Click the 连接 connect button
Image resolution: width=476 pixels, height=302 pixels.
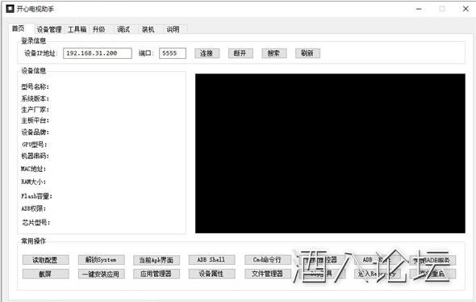tap(207, 53)
